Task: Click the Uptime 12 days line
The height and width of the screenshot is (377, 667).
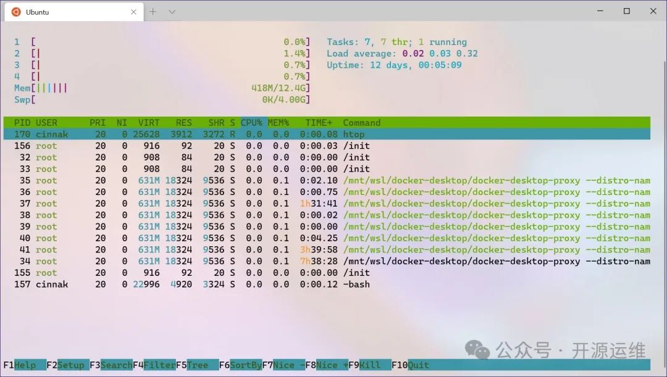Action: (x=394, y=65)
